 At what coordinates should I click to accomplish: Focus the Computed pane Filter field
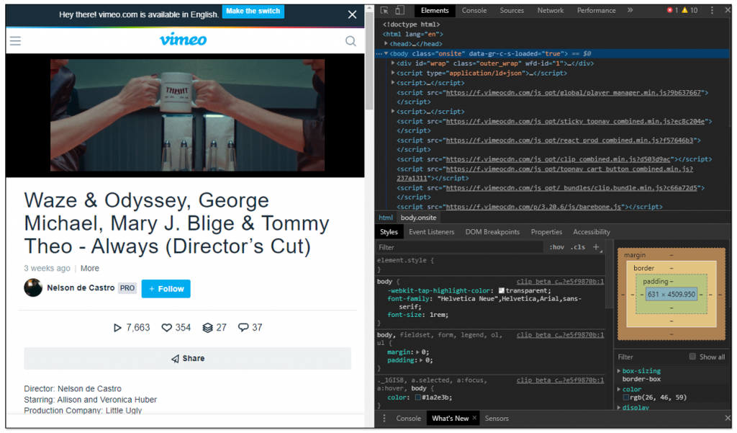[651, 357]
